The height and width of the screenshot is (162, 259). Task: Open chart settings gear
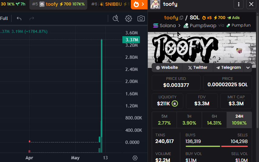point(128,19)
